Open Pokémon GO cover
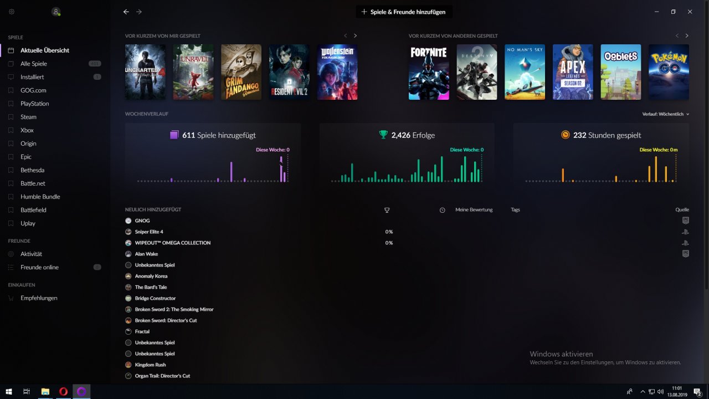The image size is (709, 399). pyautogui.click(x=669, y=72)
